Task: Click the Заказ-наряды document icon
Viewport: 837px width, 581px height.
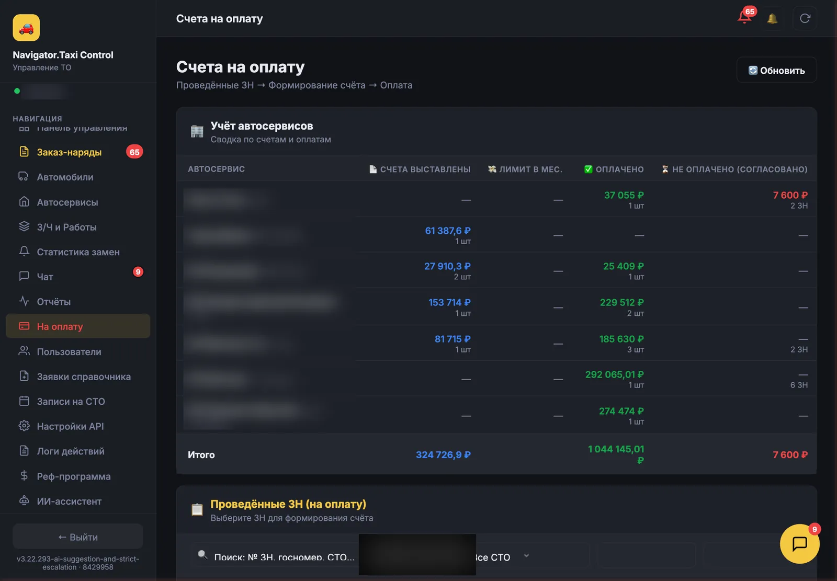Action: [x=24, y=152]
